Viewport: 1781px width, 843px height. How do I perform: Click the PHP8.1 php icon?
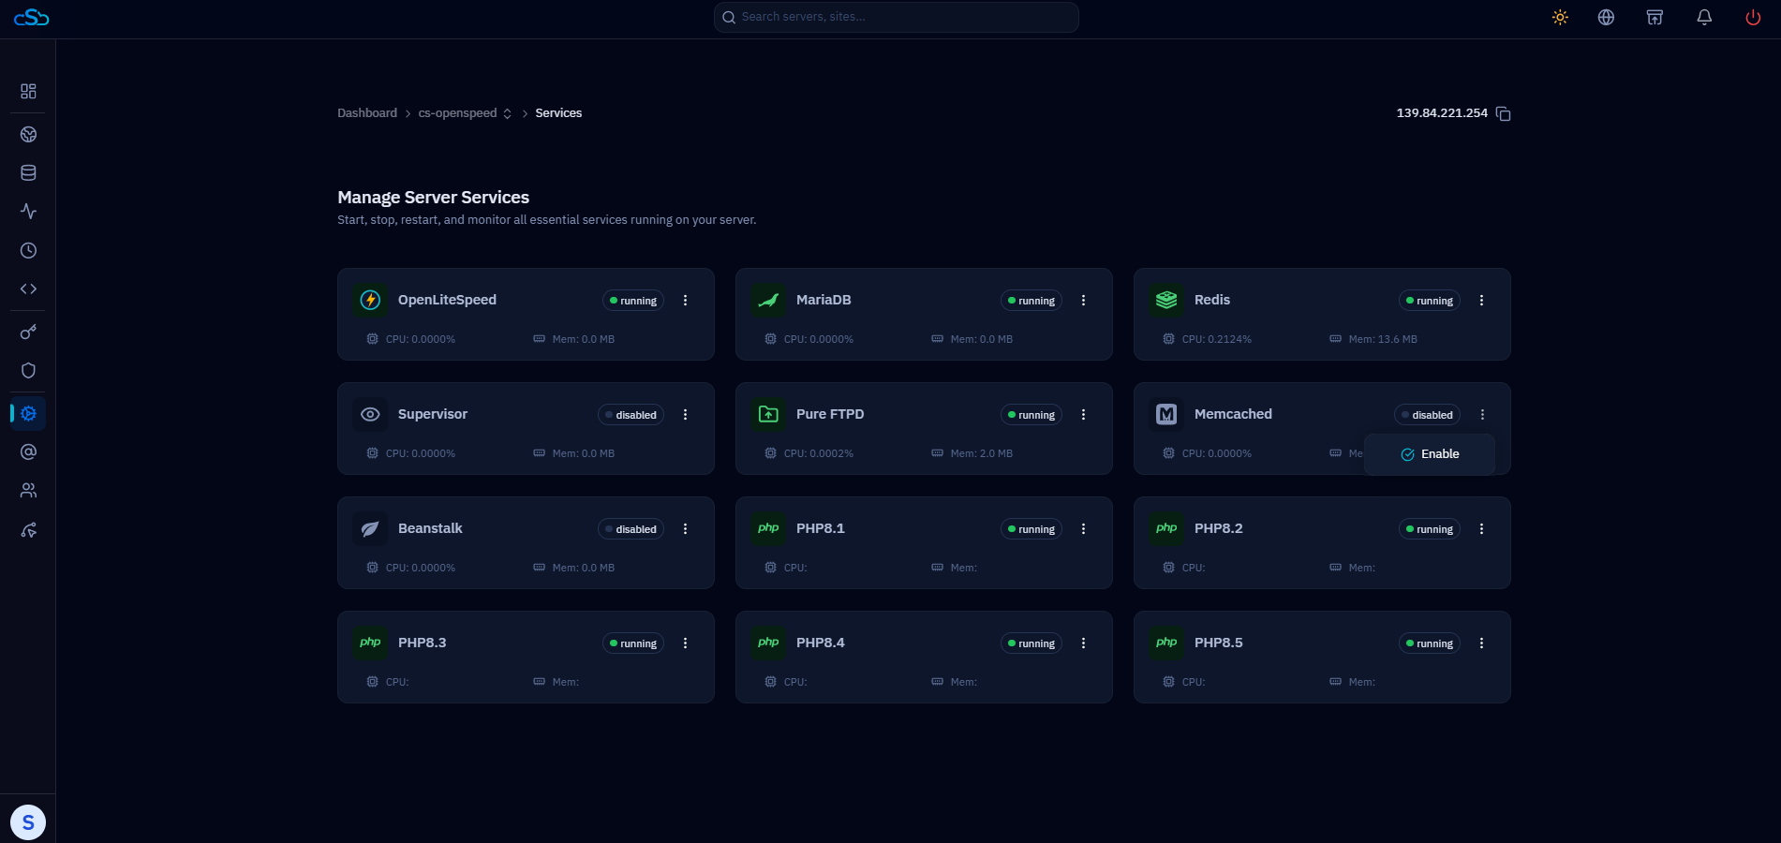click(x=768, y=528)
